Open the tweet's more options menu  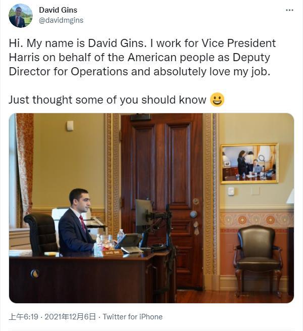click(x=289, y=10)
